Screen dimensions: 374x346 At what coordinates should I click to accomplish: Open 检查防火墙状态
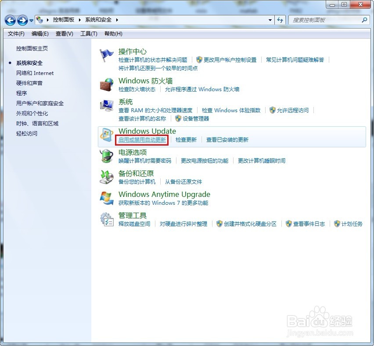(x=137, y=89)
